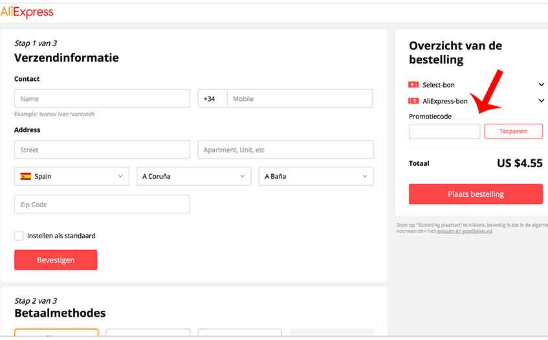Click the Plaats bestelling button
Screen dimensions: 548x340
pos(476,194)
